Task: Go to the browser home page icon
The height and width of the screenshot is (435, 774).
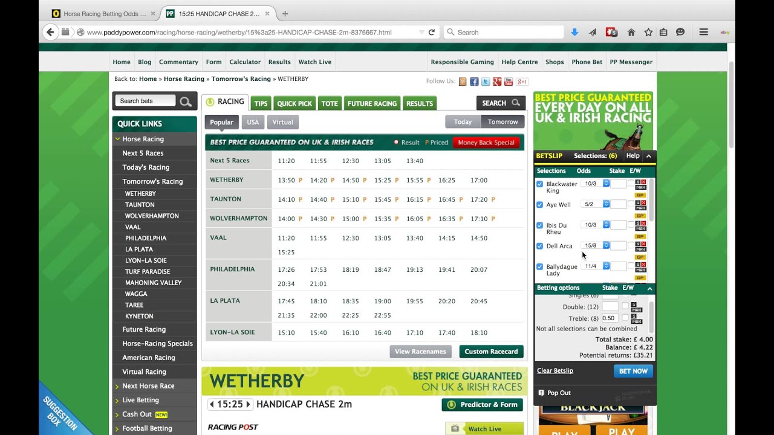Action: click(631, 32)
